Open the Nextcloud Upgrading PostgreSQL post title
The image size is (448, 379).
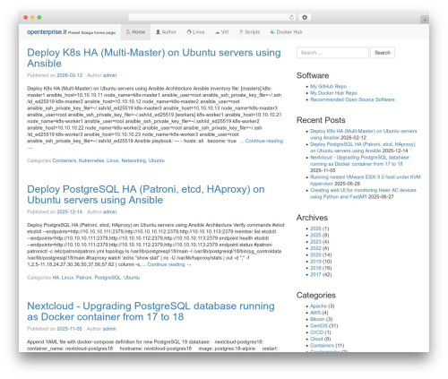coord(151,311)
